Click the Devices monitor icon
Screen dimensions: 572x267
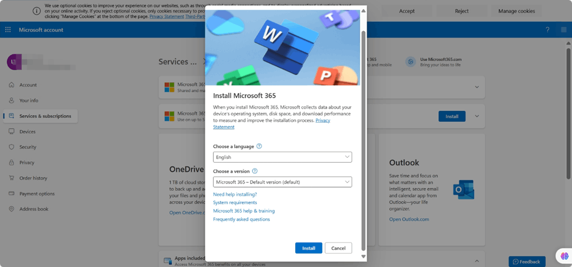[x=12, y=131]
